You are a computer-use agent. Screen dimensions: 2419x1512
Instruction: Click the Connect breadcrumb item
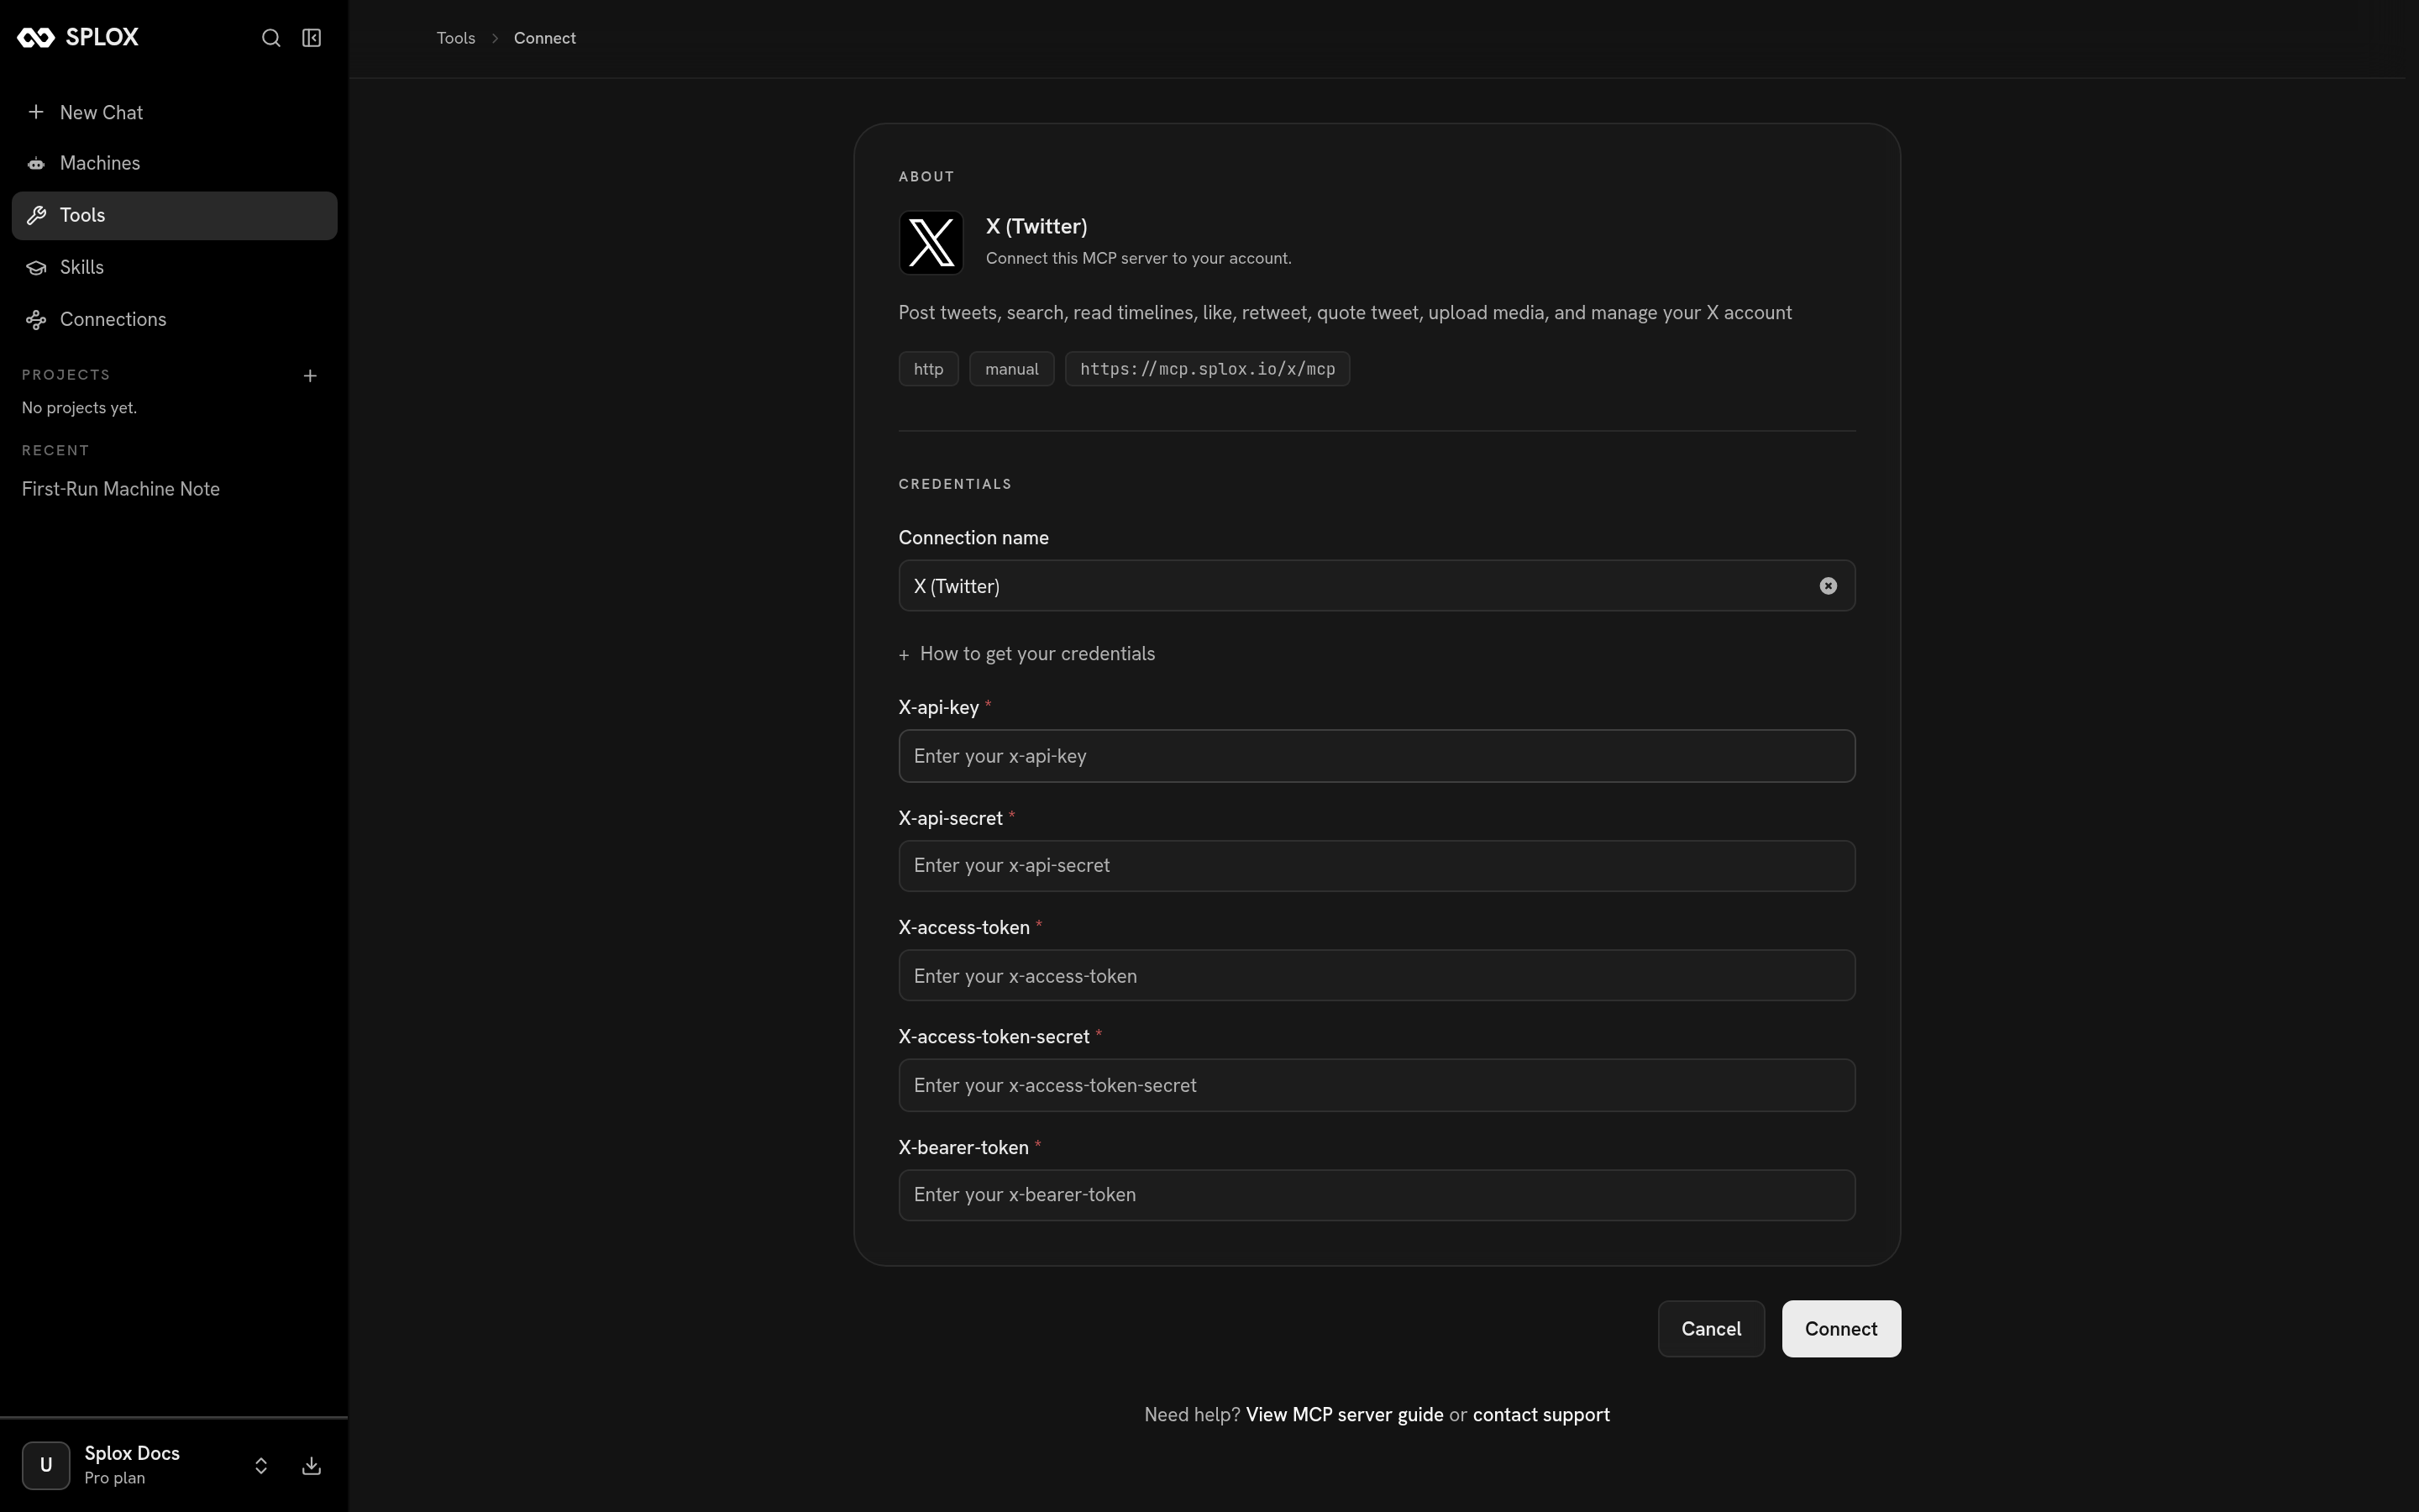545,38
